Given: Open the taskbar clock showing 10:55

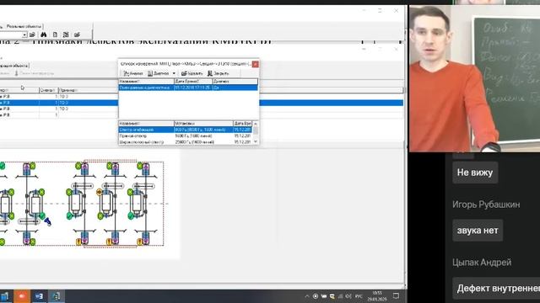Looking at the screenshot, I should point(377,296).
